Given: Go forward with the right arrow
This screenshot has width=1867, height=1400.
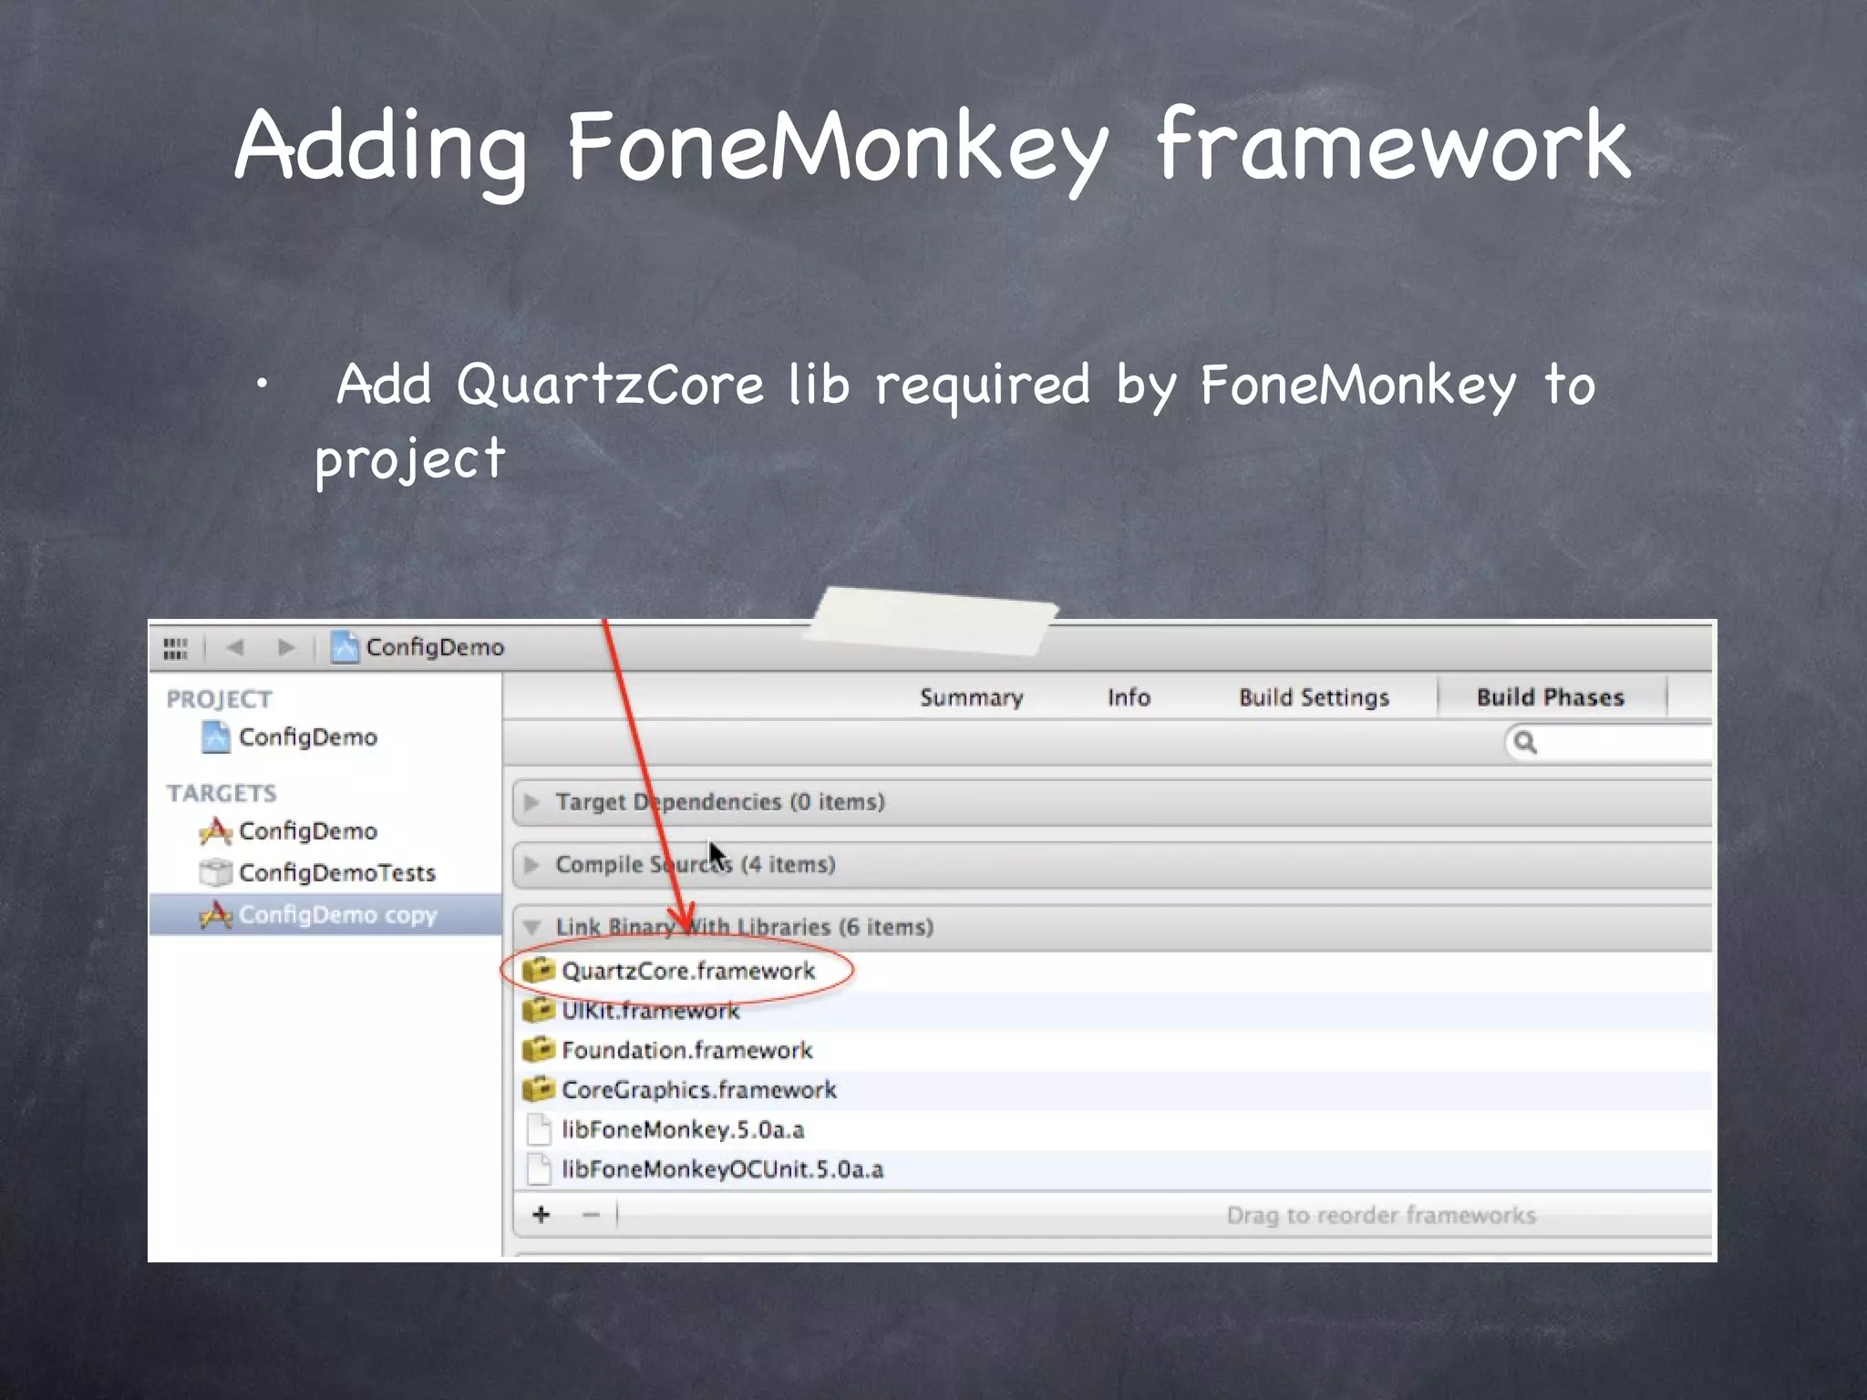Looking at the screenshot, I should (286, 647).
